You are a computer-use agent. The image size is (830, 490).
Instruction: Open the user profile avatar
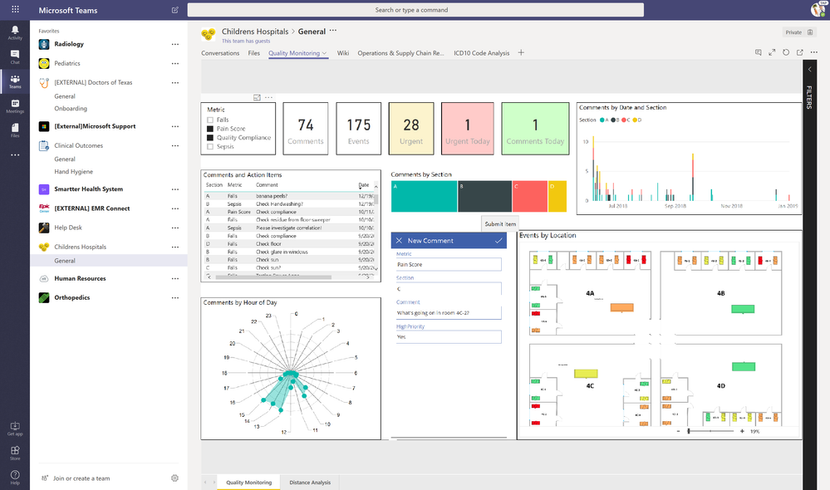pos(818,9)
